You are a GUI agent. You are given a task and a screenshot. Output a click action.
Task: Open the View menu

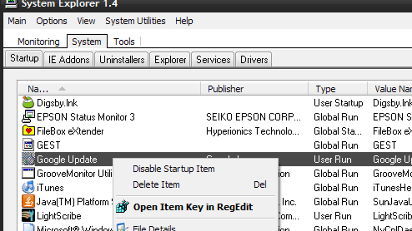tap(86, 21)
